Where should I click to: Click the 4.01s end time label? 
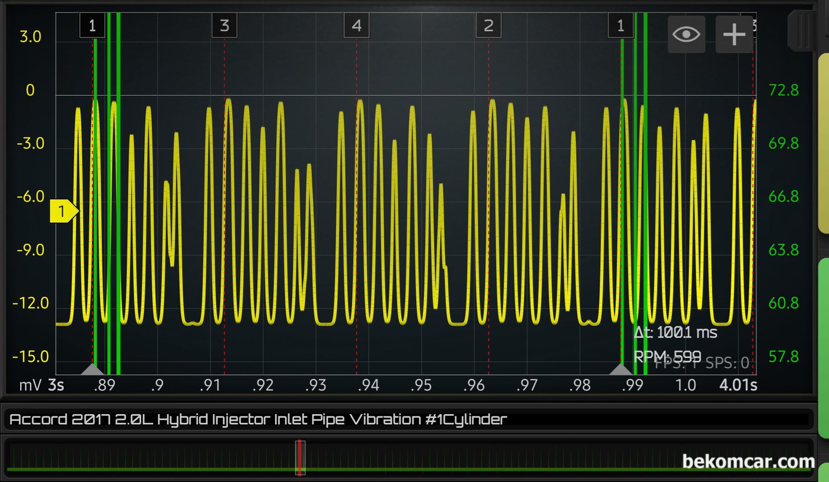(738, 385)
